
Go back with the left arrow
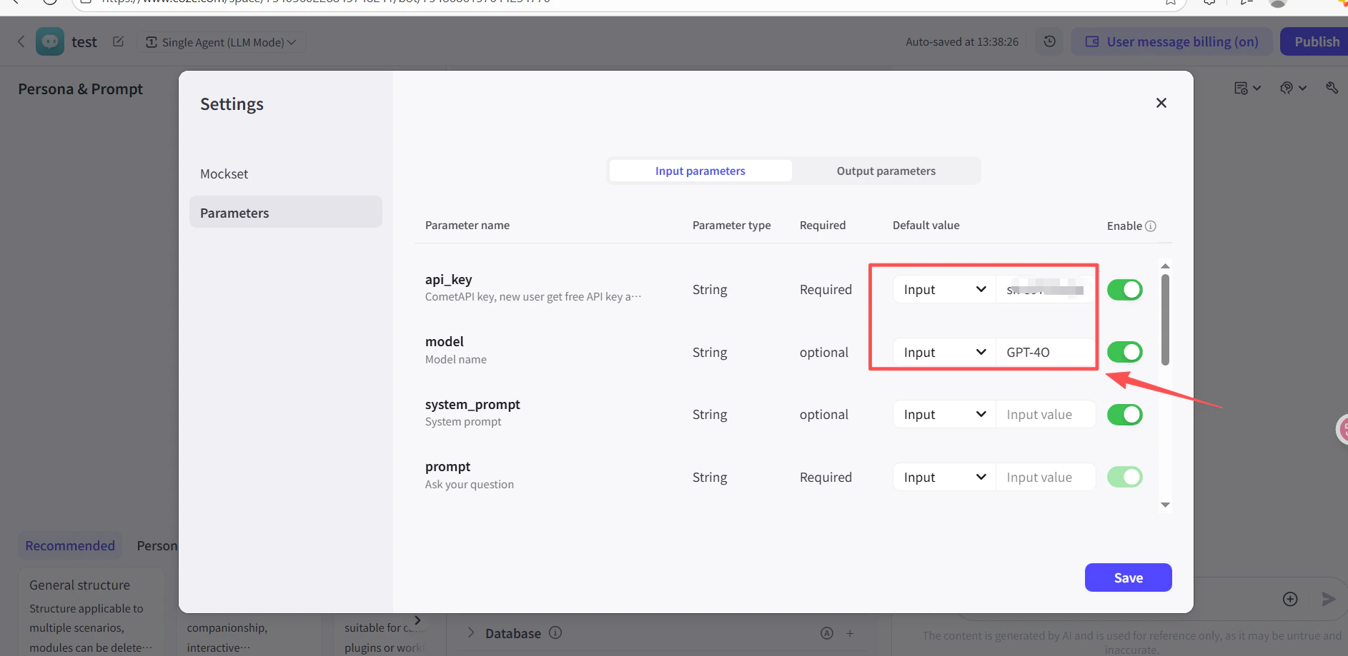[x=21, y=41]
